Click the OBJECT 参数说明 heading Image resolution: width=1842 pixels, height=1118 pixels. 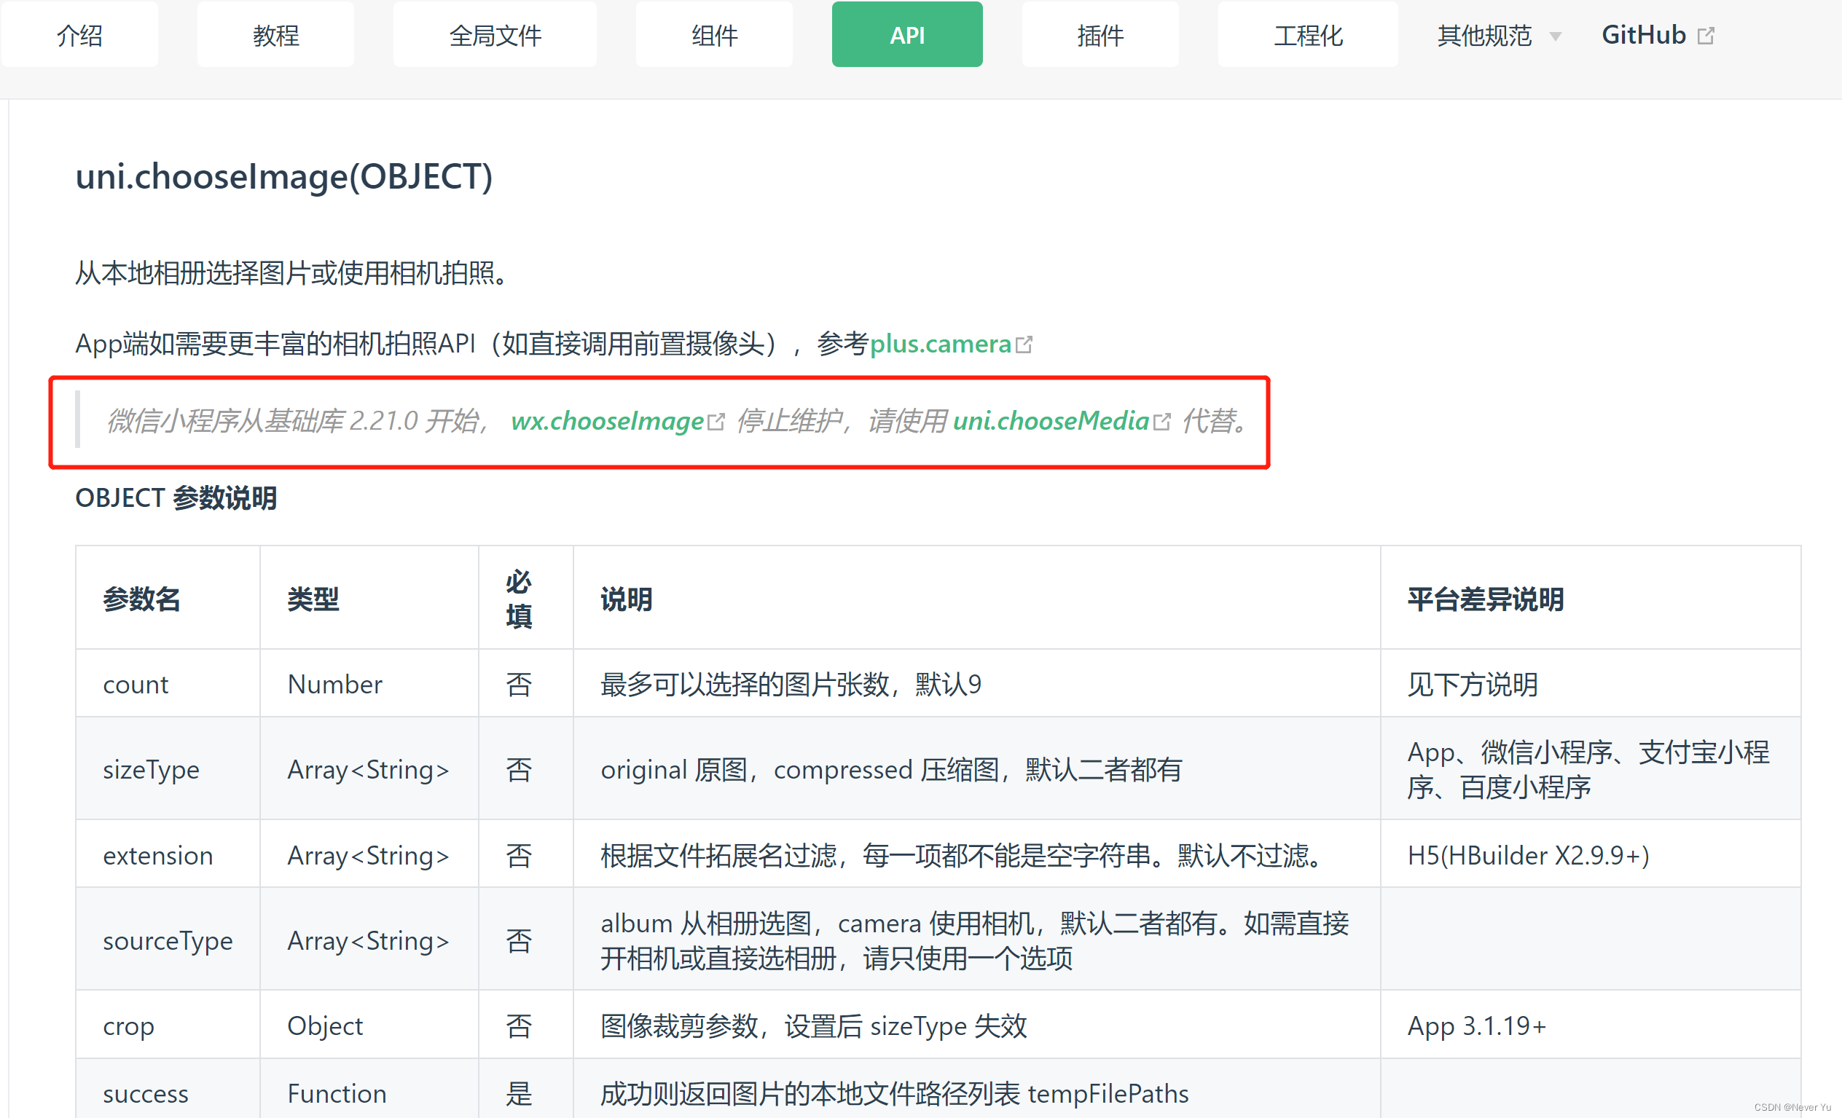pyautogui.click(x=176, y=497)
